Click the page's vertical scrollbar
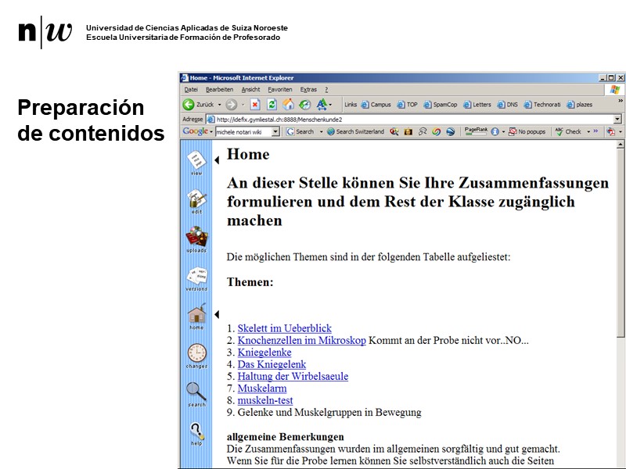626x469 pixels. click(621, 313)
